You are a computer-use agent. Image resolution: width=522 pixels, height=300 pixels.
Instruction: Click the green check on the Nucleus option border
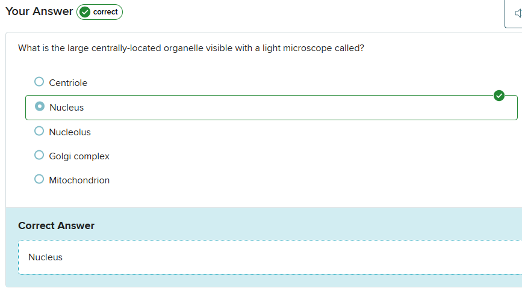tap(499, 96)
